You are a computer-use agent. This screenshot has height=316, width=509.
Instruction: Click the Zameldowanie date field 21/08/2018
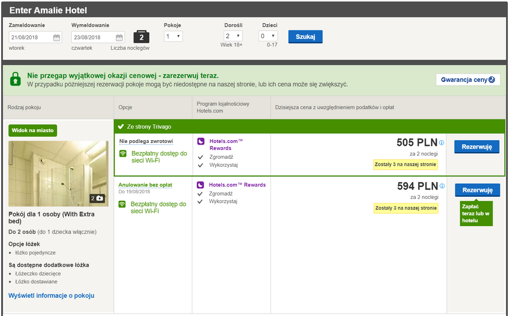coord(35,37)
